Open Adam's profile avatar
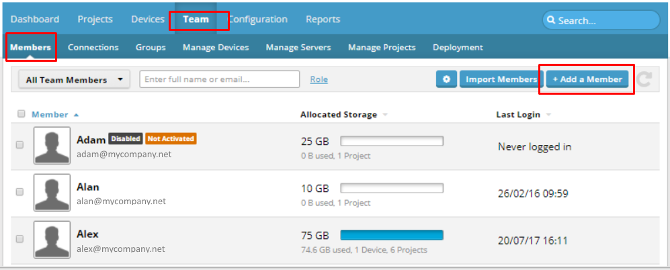Screen dimensions: 670x270 [52, 145]
